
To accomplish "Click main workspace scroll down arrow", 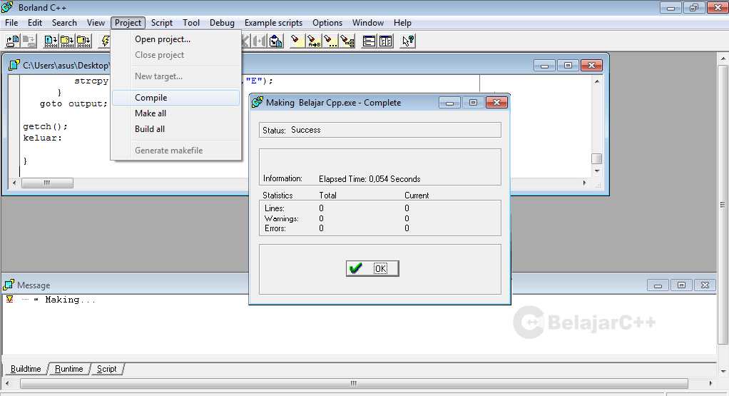I will 723,371.
